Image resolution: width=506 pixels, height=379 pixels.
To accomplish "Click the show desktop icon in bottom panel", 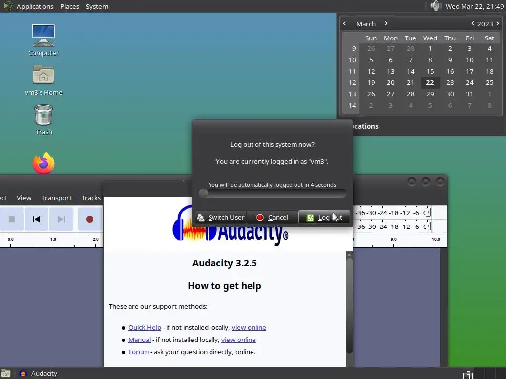I will (6, 373).
